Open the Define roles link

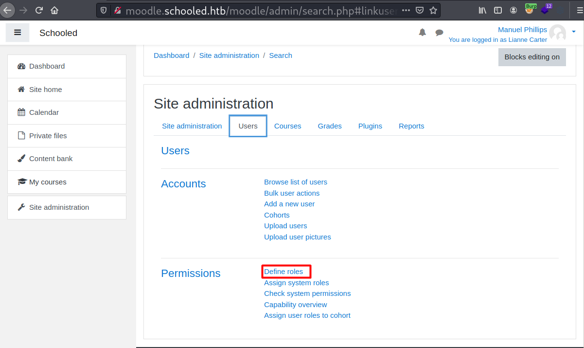click(283, 272)
